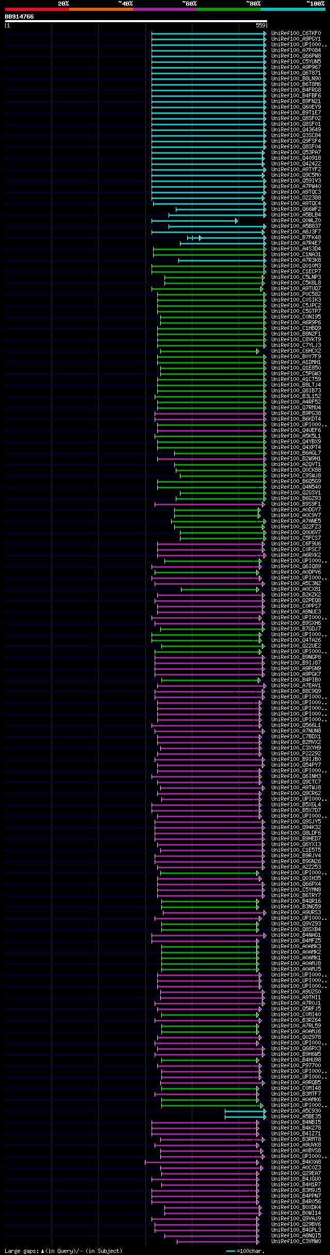The image size is (330, 1255).
Task: Select the UniRef100_Q53PA7 label
Action: coord(296,153)
